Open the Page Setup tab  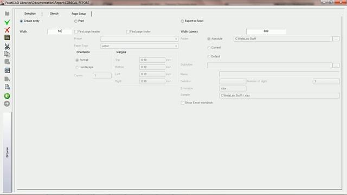click(79, 14)
